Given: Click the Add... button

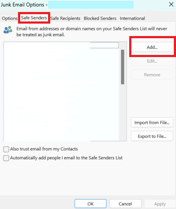Looking at the screenshot, I should [x=152, y=47].
